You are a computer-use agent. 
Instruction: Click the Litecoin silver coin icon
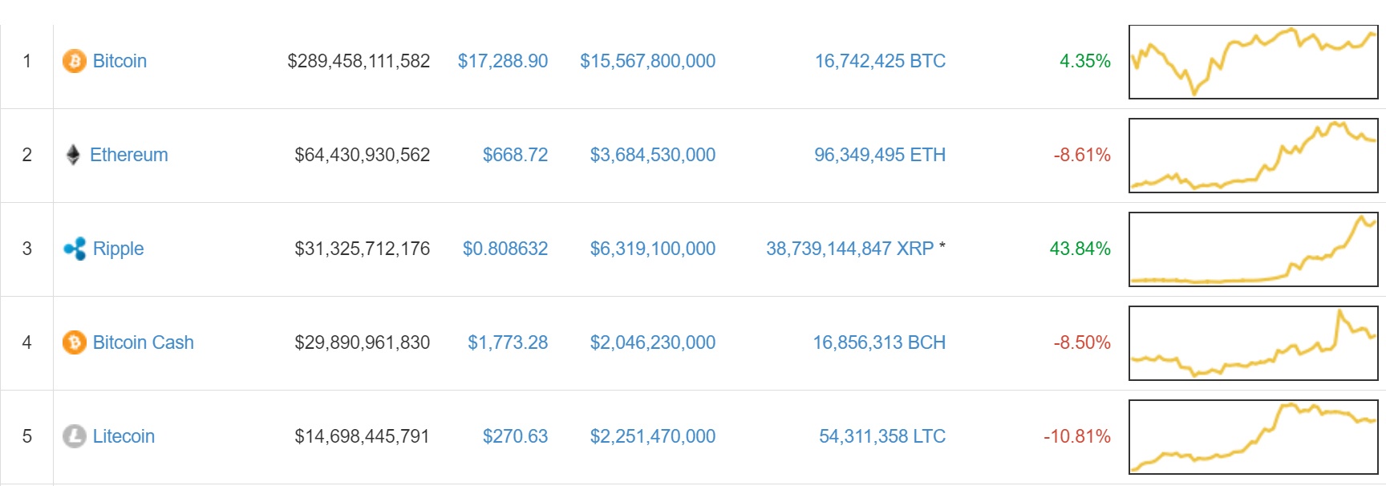tap(75, 436)
